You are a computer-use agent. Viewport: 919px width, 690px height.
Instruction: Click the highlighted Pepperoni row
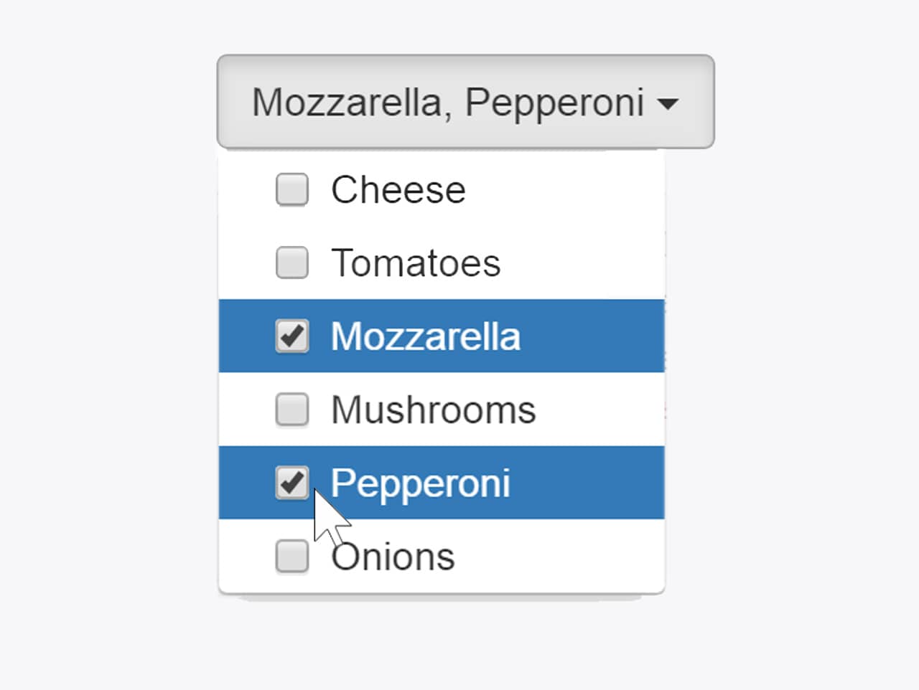click(x=442, y=482)
